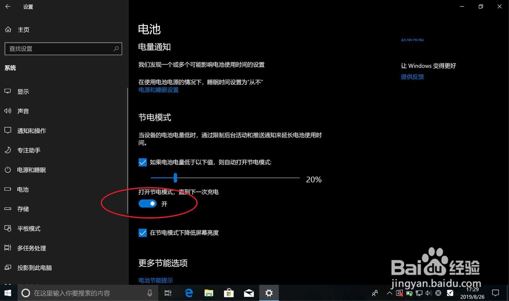Open the Action Center from the taskbar
The image size is (509, 301).
[x=495, y=293]
